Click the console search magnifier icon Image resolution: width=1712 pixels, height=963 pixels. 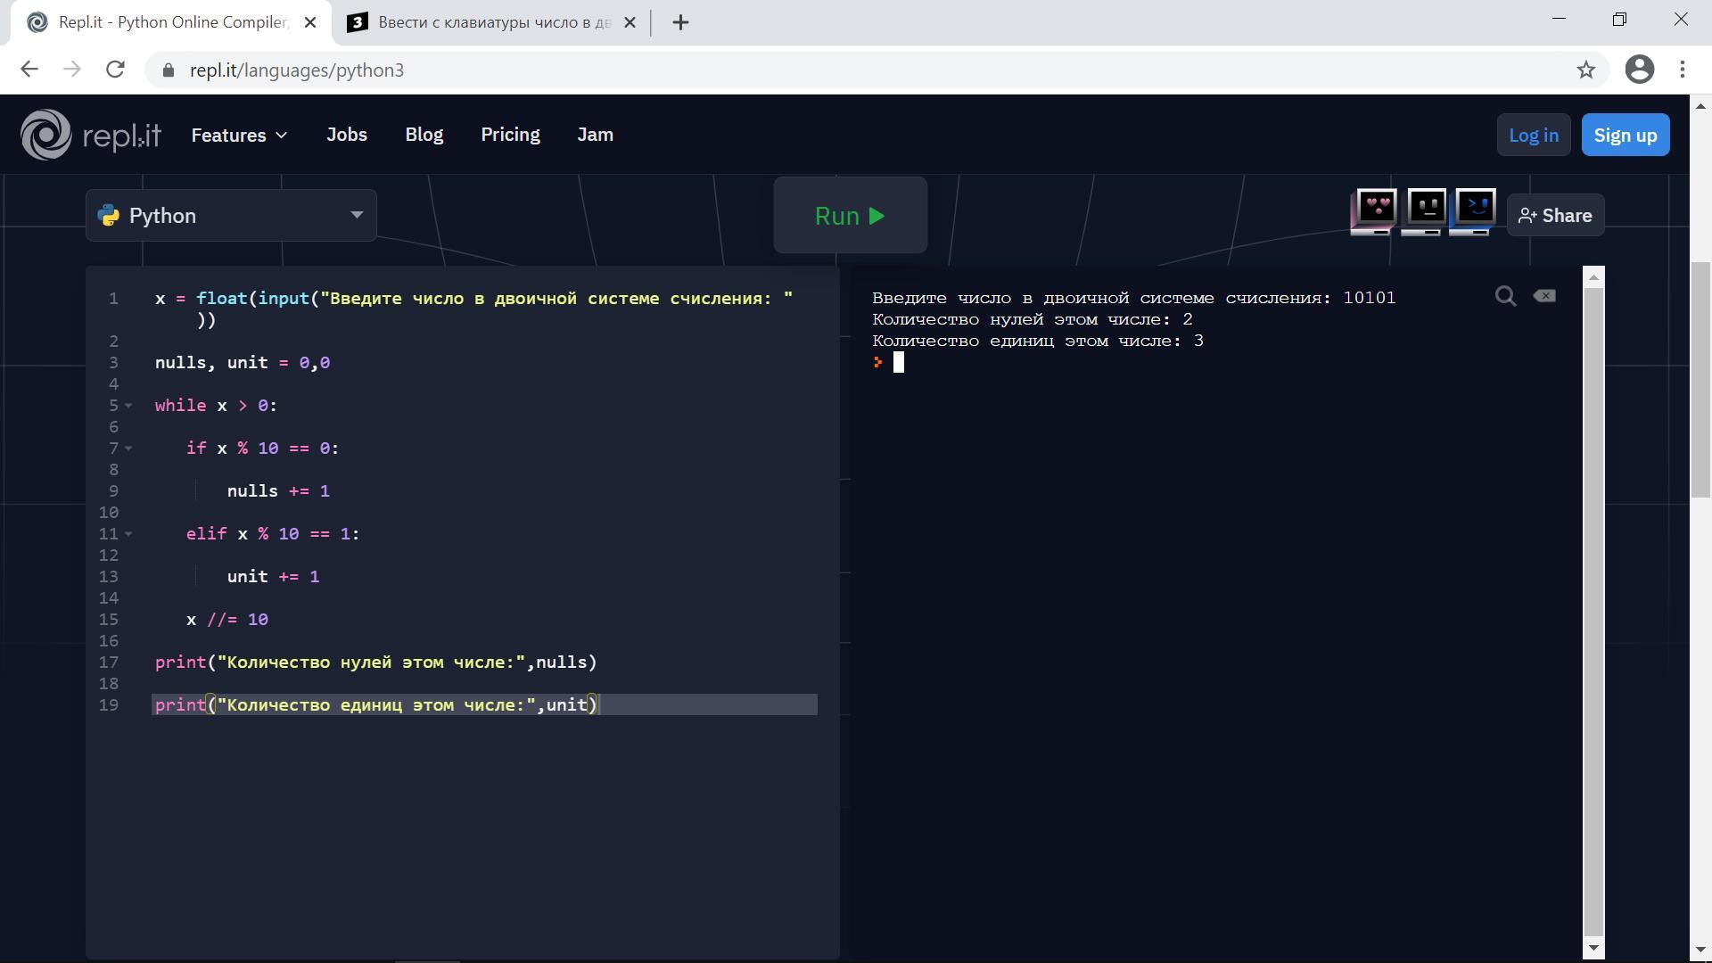(x=1505, y=297)
